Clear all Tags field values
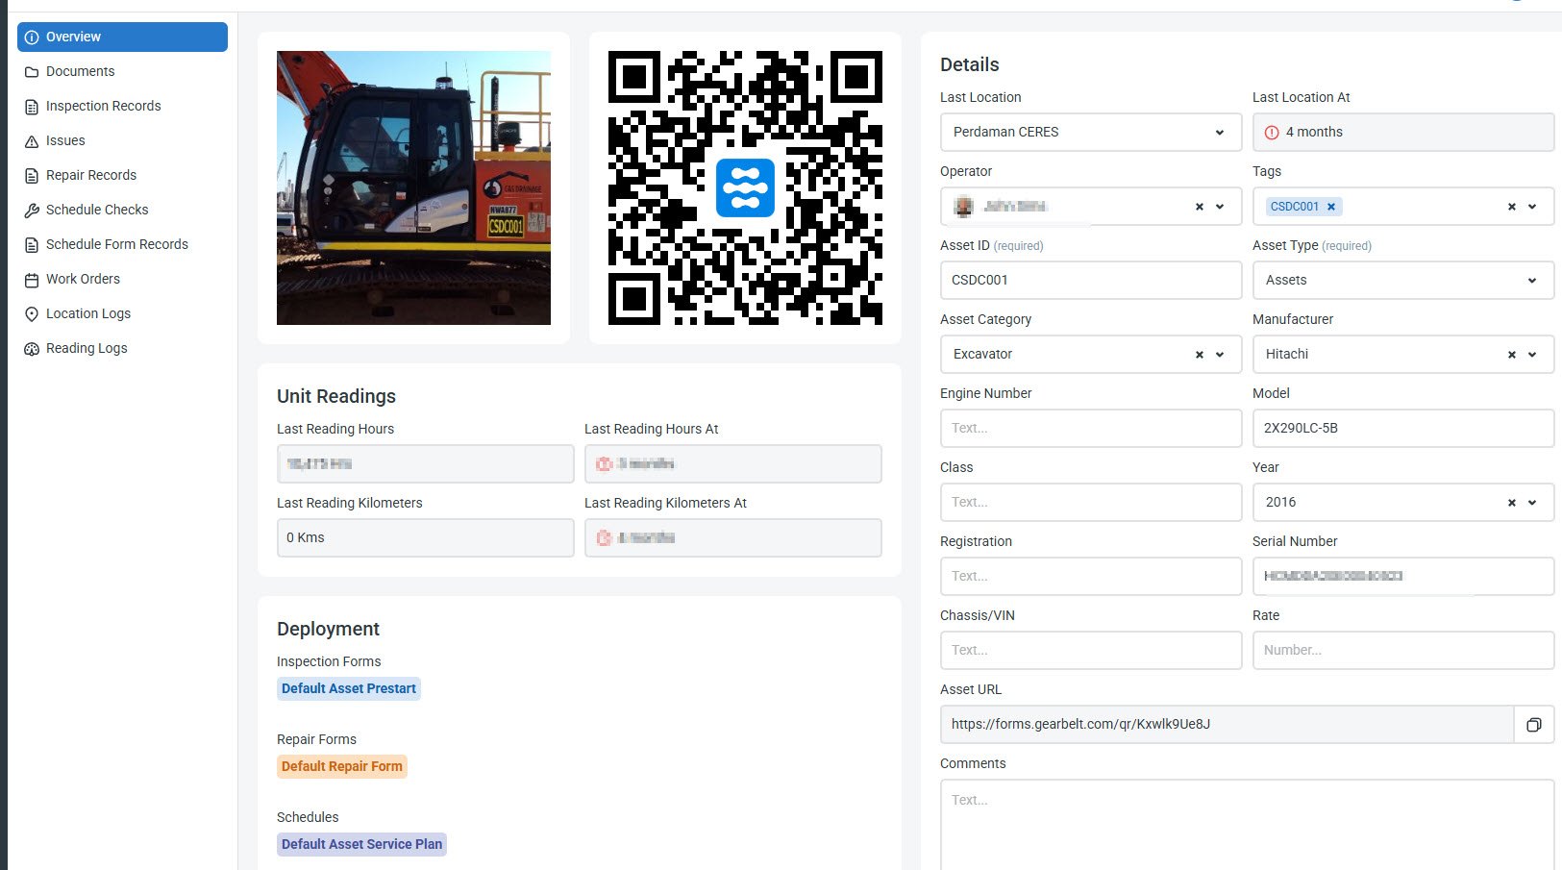1562x870 pixels. pyautogui.click(x=1511, y=207)
